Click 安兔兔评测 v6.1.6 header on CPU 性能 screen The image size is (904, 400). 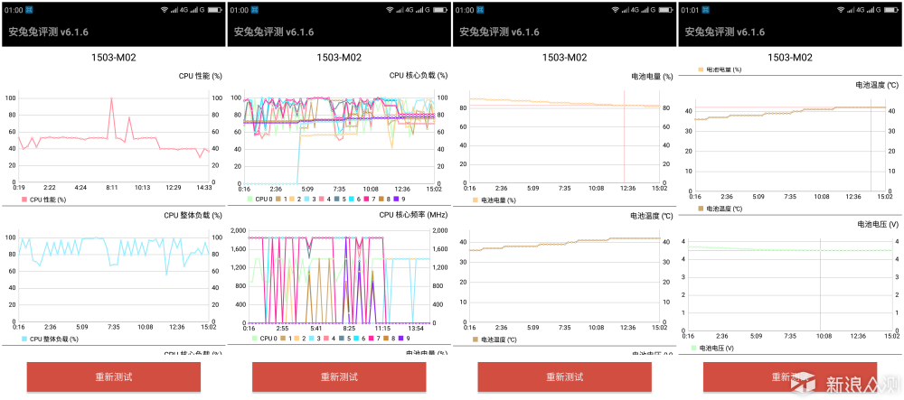pos(49,32)
